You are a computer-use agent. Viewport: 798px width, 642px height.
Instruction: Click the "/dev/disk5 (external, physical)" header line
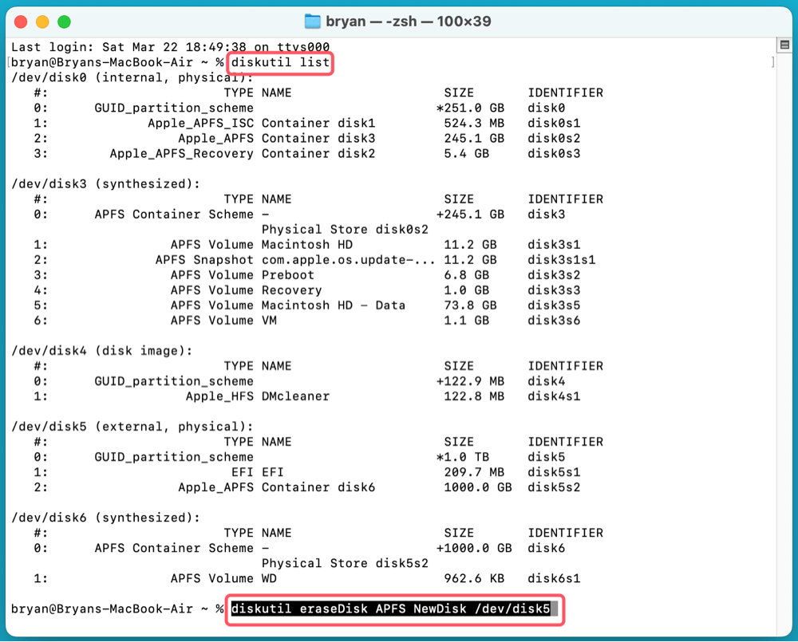[132, 427]
